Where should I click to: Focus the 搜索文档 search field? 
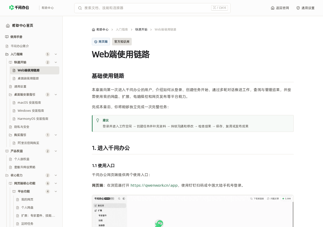pos(152,8)
